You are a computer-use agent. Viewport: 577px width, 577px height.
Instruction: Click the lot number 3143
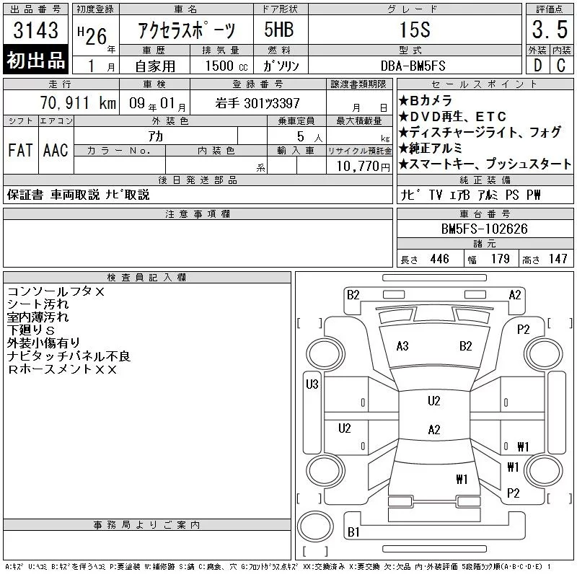pyautogui.click(x=36, y=32)
